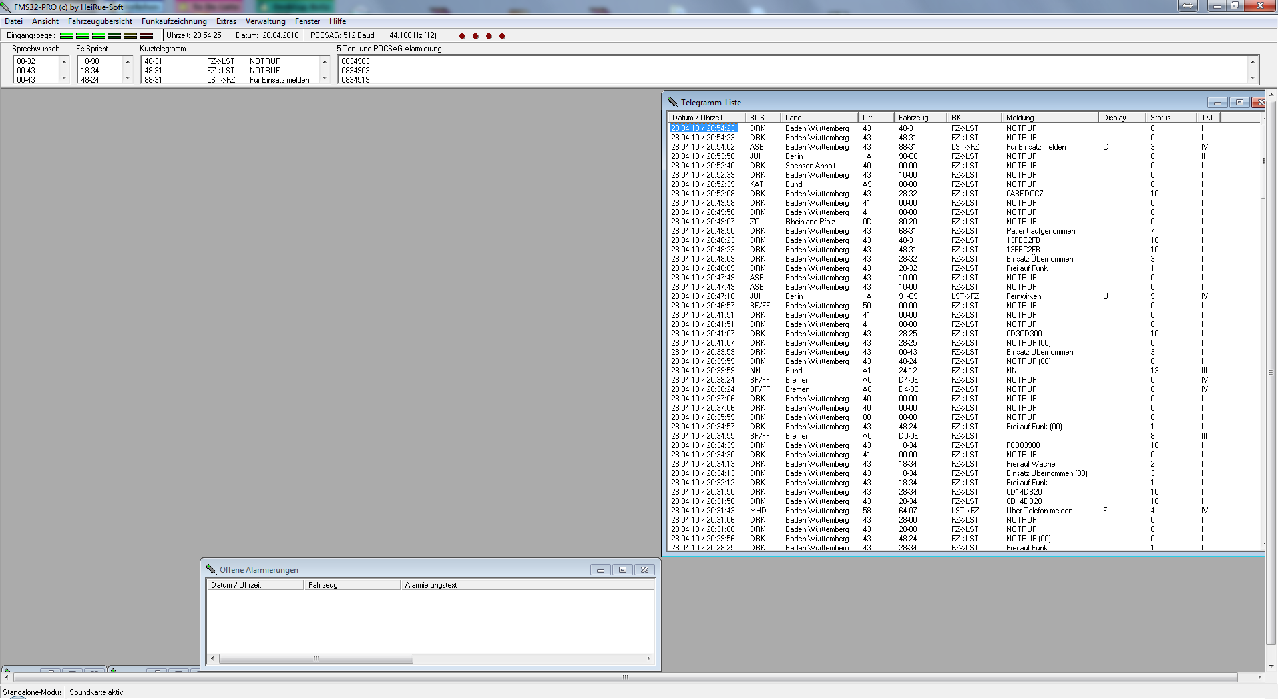Sort Telegramm-Liste by BOS column header
Screen dimensions: 1278x699
763,118
